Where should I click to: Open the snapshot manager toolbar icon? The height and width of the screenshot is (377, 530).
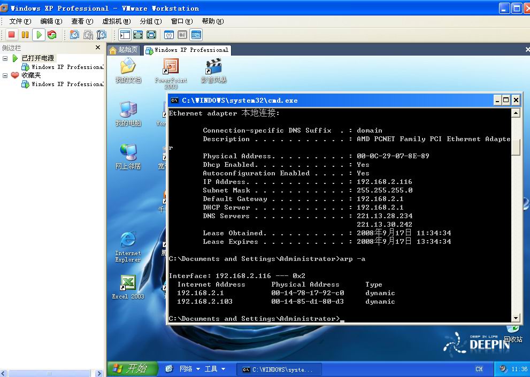(x=101, y=35)
